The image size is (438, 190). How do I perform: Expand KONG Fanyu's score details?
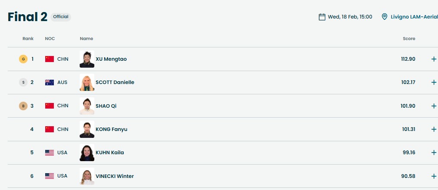point(433,129)
